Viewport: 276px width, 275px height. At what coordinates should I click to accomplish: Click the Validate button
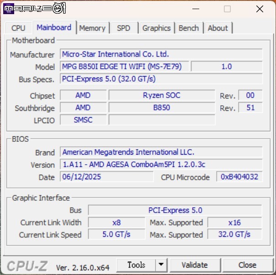click(195, 265)
